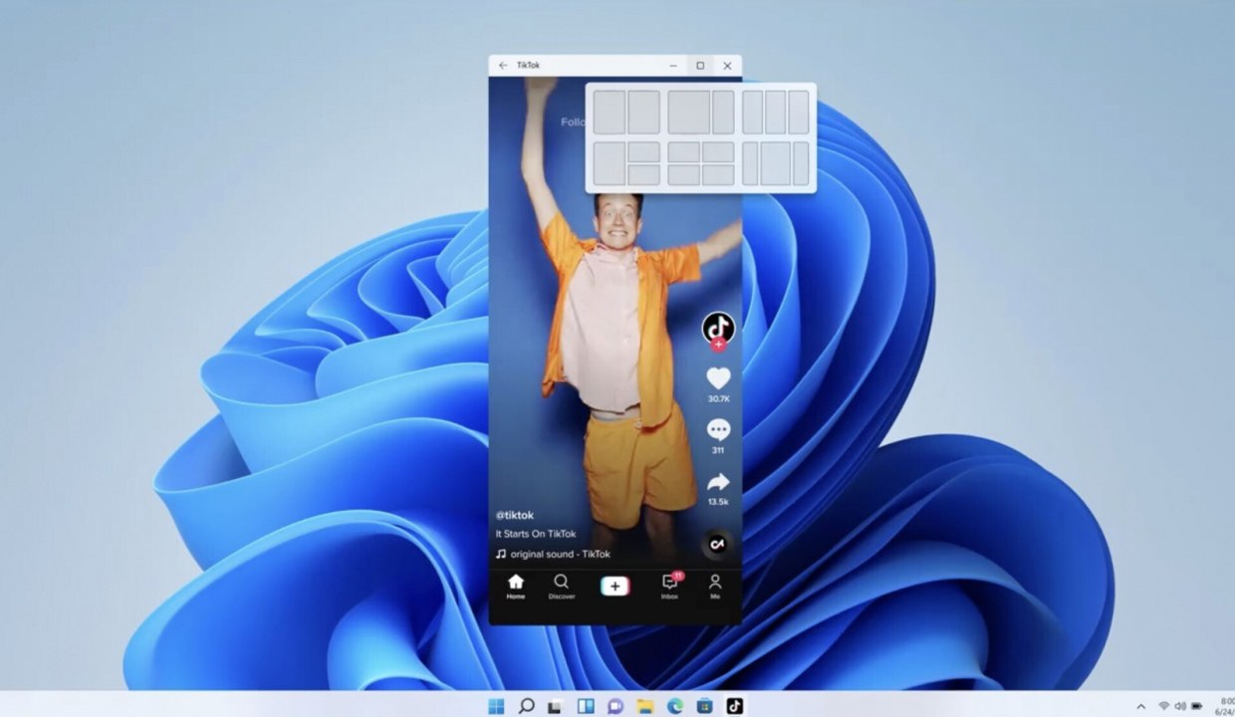Open the Wi-Fi network tray icon
The height and width of the screenshot is (717, 1235).
coord(1163,706)
